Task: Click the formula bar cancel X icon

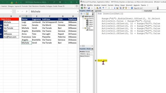Action: pos(18,11)
